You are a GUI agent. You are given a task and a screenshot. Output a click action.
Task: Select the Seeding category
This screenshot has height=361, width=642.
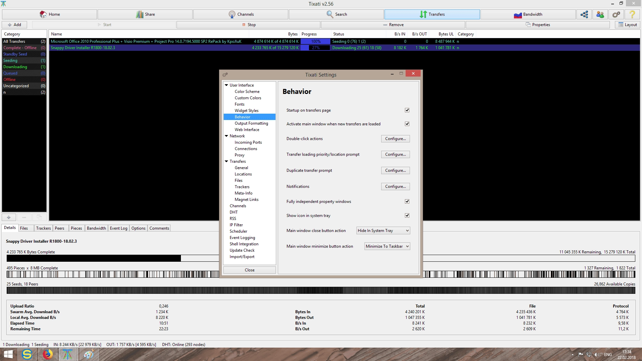coord(24,61)
